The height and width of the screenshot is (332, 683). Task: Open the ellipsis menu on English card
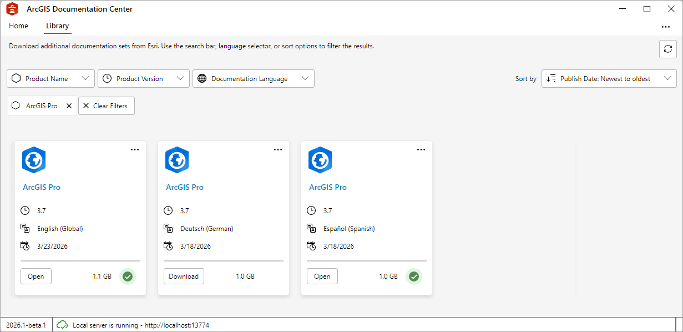pos(135,149)
